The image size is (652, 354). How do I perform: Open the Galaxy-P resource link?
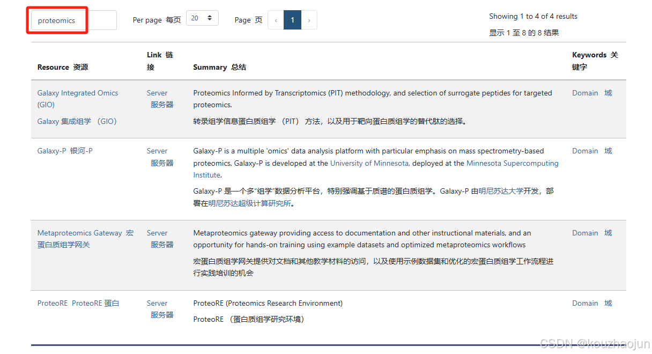pos(65,151)
